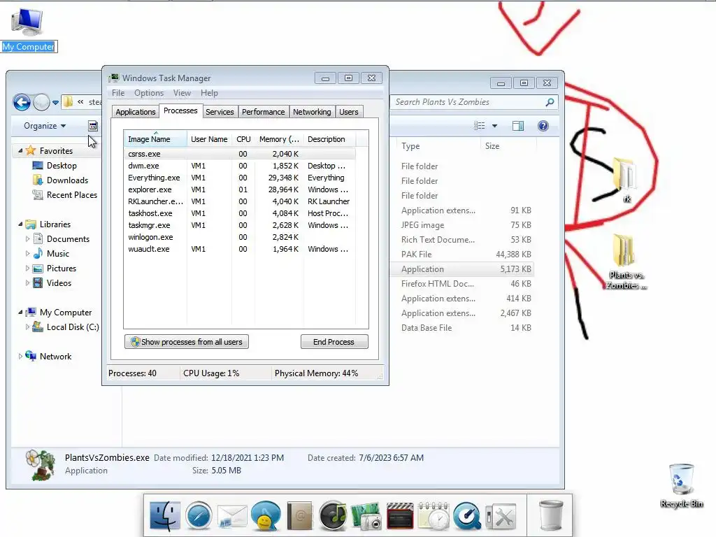The image size is (716, 537).
Task: Launch the Safari compass icon in dock
Action: [199, 516]
